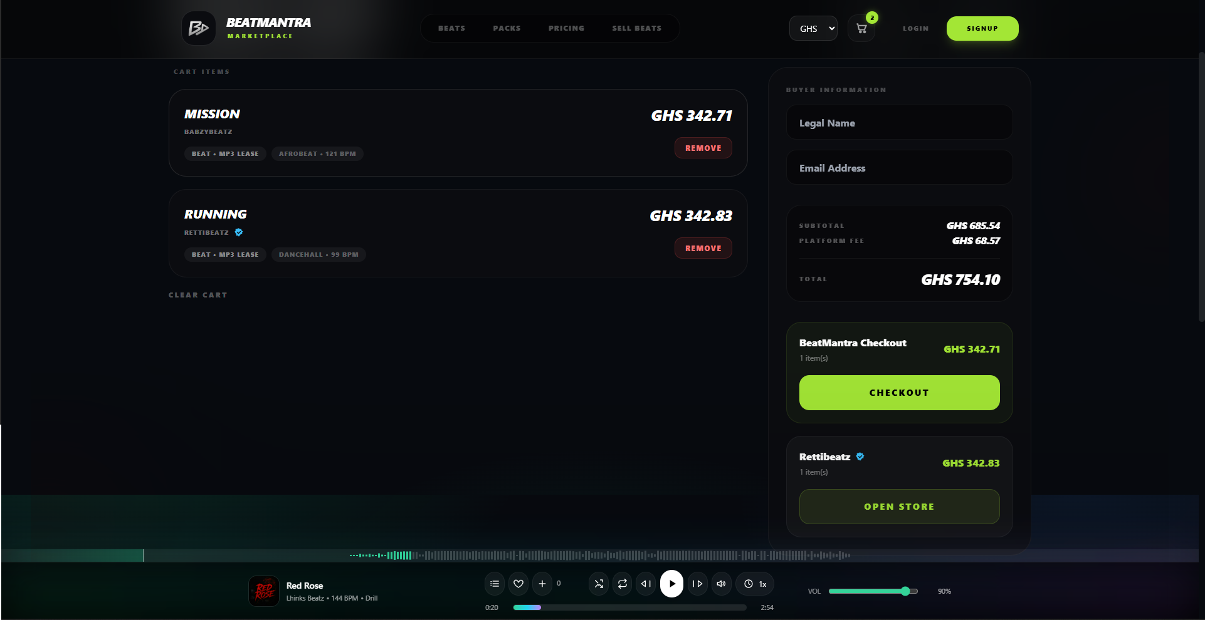This screenshot has width=1205, height=620.
Task: Open the Red Rose cover thumbnail
Action: 264,591
